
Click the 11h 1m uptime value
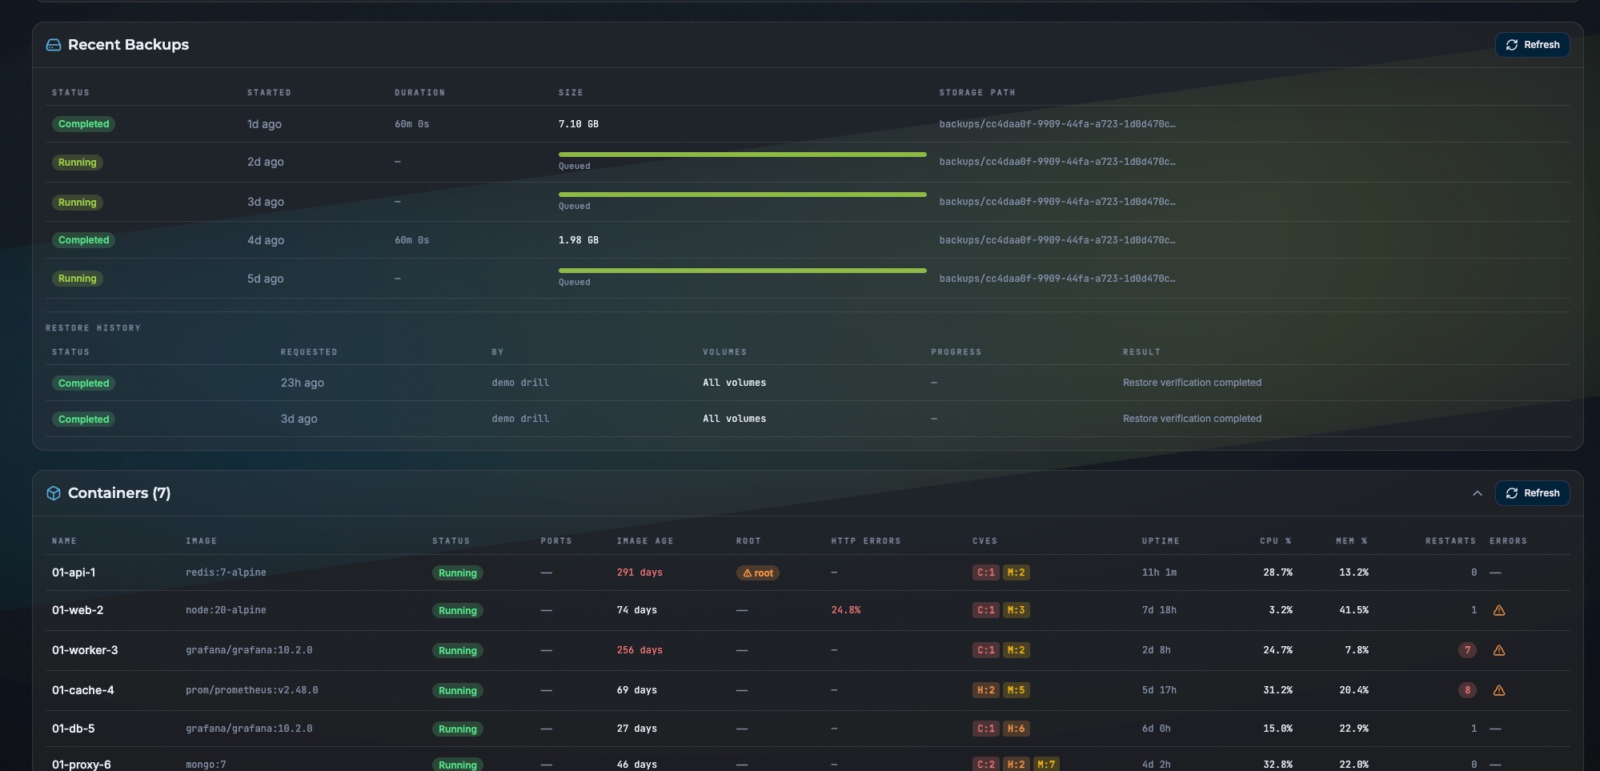pyautogui.click(x=1159, y=572)
